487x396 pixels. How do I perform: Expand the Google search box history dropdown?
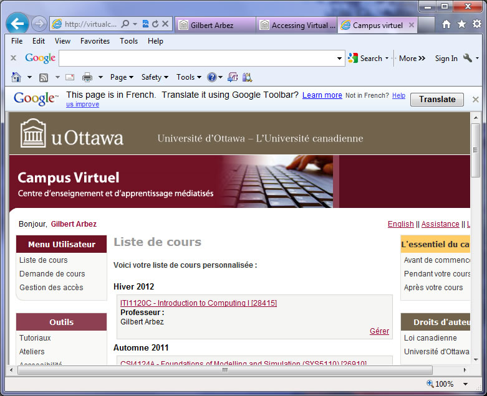pos(339,59)
